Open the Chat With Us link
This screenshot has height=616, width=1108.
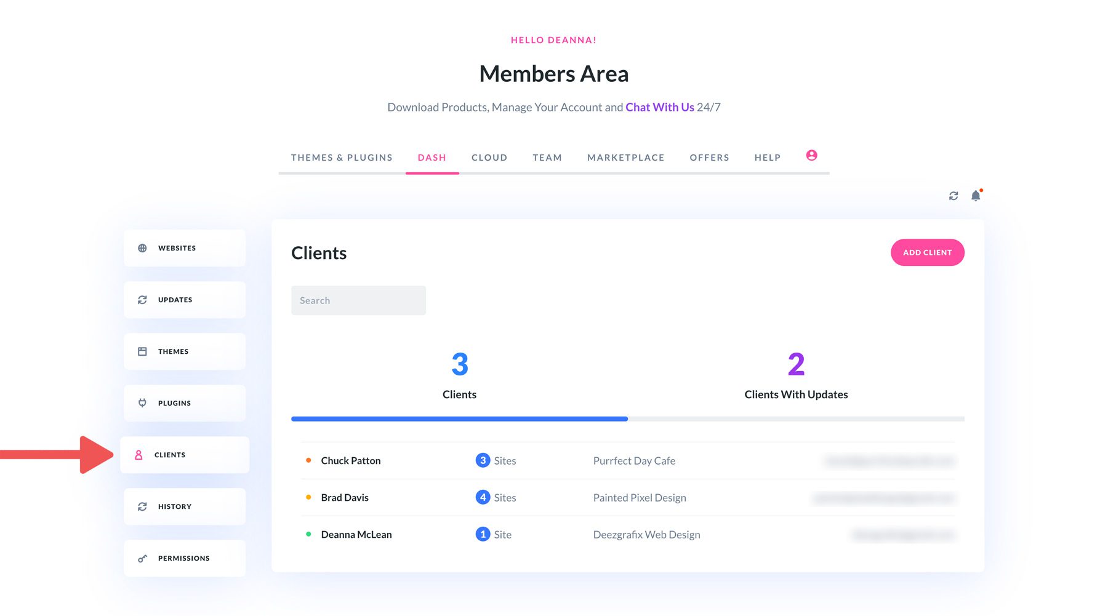[659, 106]
